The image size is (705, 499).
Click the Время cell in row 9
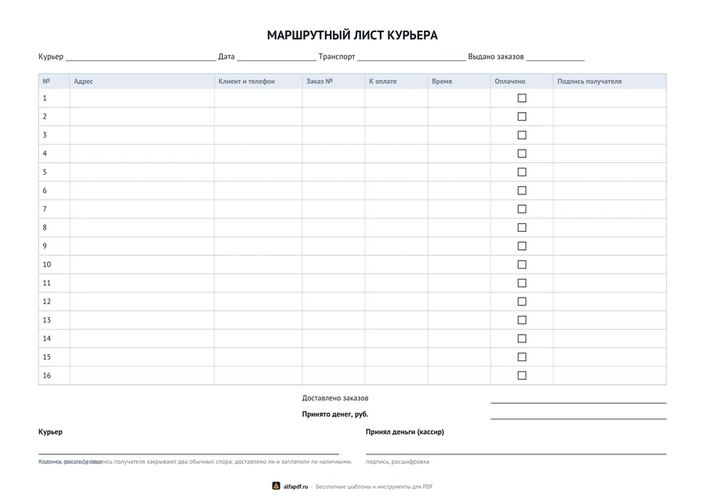[x=459, y=246]
